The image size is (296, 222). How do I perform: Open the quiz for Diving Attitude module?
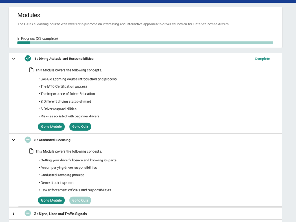click(80, 127)
